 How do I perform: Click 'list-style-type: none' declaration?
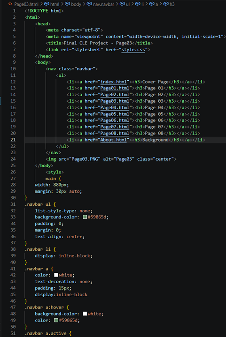[63, 211]
